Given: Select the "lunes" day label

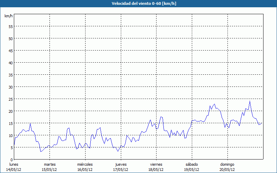Looking at the screenshot, I should (x=14, y=164).
